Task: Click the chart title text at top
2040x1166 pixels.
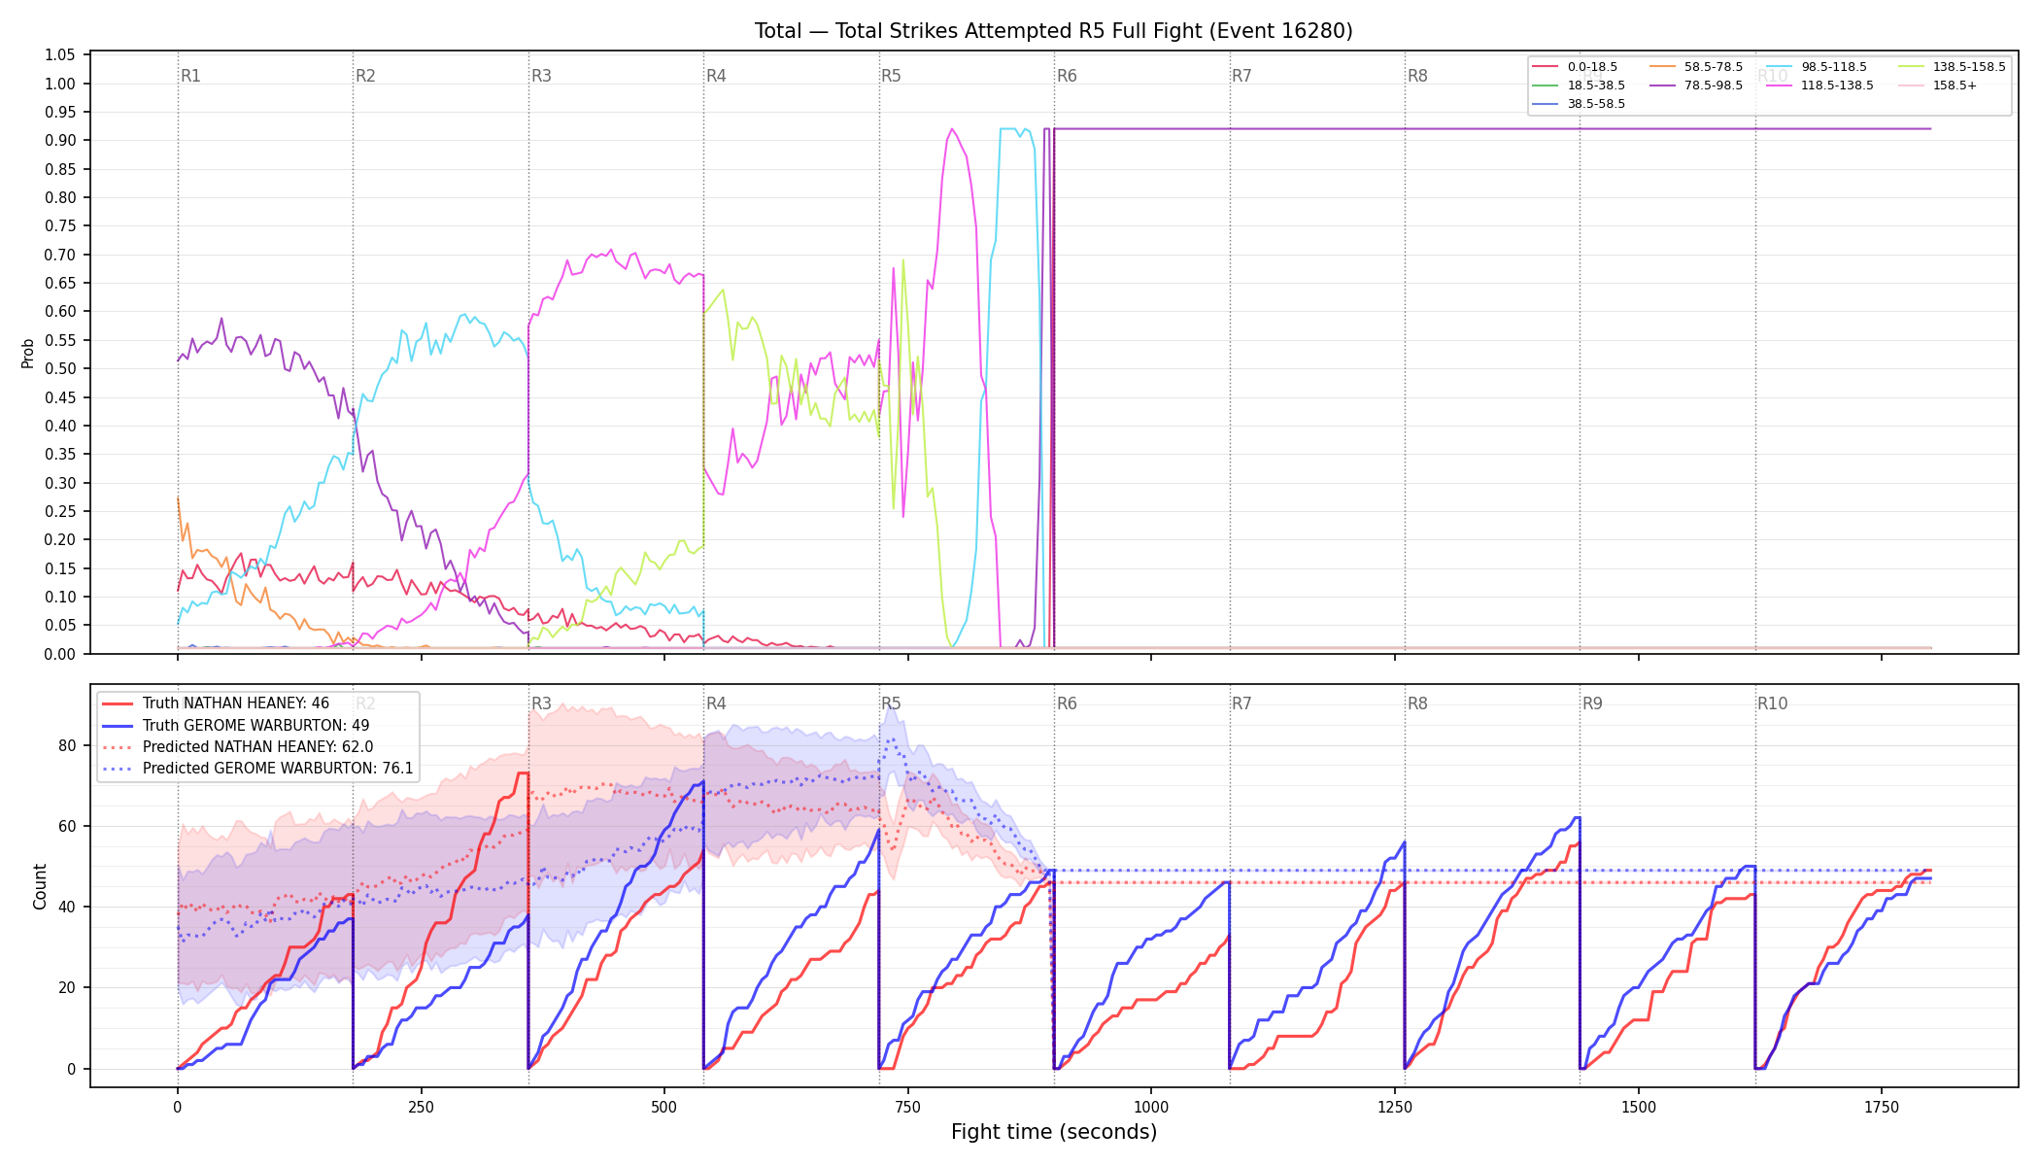Action: coord(1054,31)
